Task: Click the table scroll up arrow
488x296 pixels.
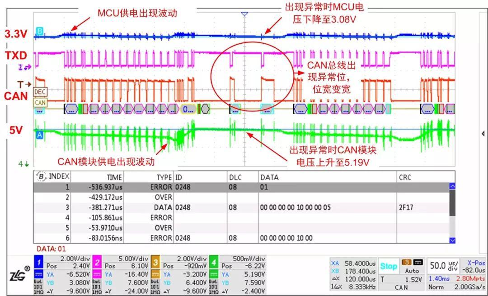Action: click(452, 186)
